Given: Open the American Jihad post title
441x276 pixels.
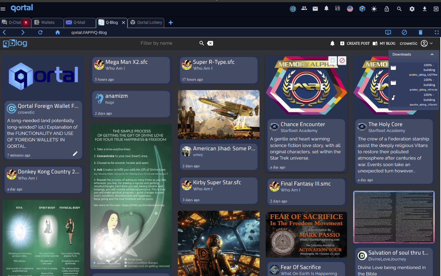Looking at the screenshot, I should click(x=224, y=148).
